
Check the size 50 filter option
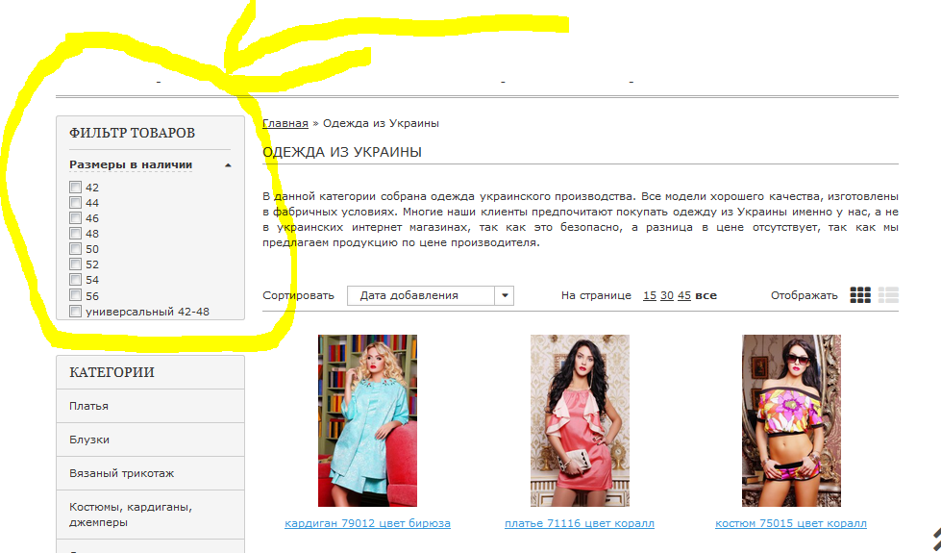pos(75,249)
